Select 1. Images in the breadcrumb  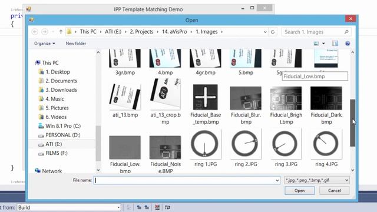[x=207, y=32]
